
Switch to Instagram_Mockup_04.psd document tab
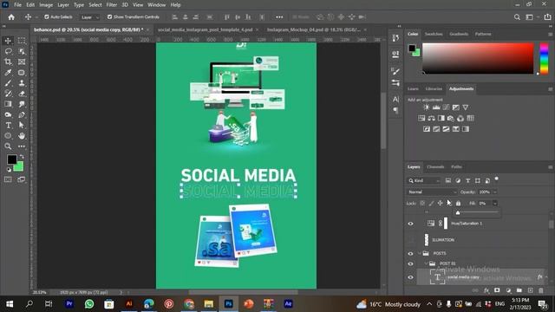[314, 29]
